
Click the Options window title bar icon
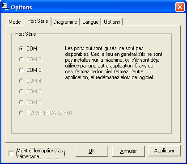pyautogui.click(x=6, y=7)
